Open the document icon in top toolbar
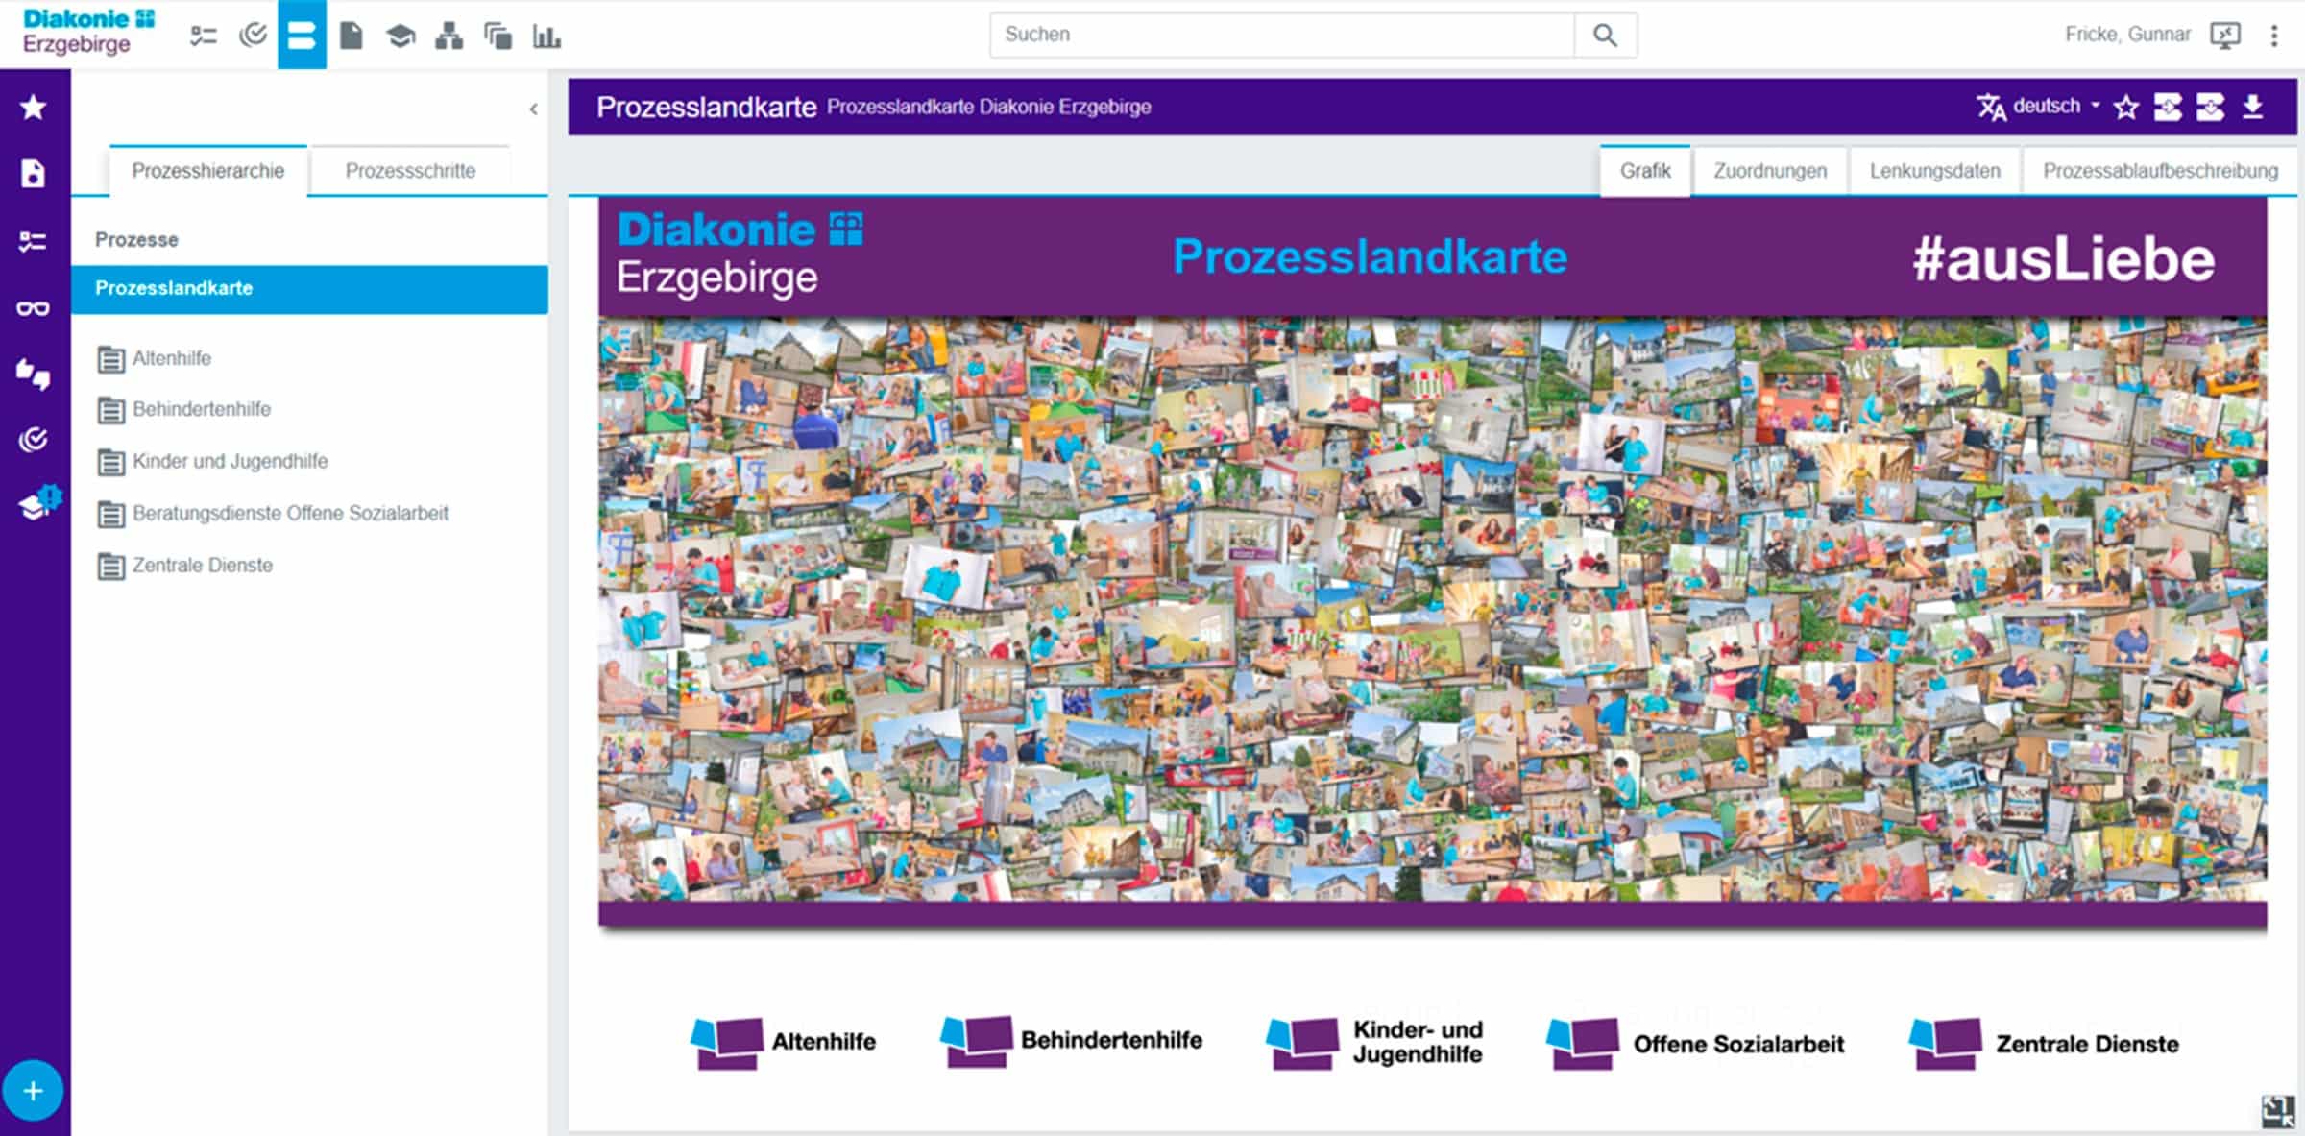 tap(352, 36)
